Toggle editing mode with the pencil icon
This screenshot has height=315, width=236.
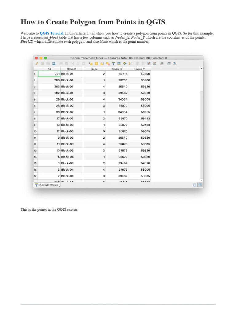(37, 63)
